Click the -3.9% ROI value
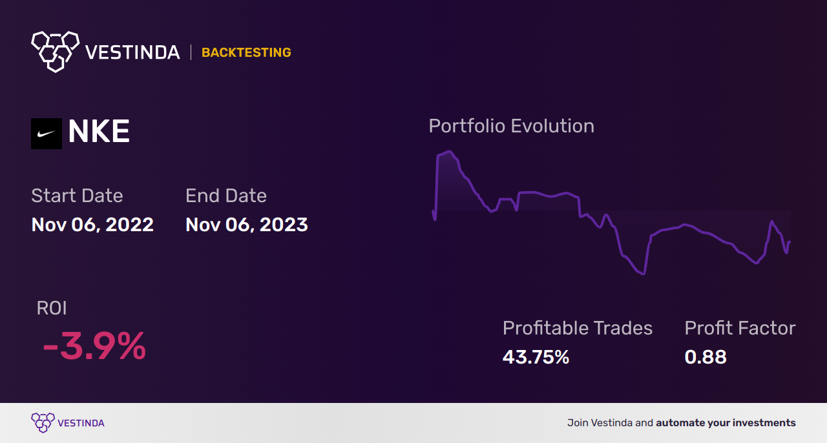 point(94,347)
